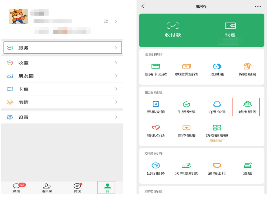Click the chevron on the 表情 row

point(116,102)
